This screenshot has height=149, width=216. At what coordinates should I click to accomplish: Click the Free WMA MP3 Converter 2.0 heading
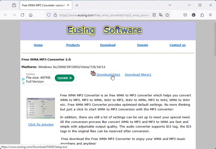[x=46, y=60]
